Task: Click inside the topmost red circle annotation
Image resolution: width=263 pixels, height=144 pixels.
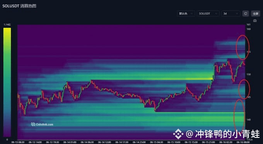Action: 243,47
